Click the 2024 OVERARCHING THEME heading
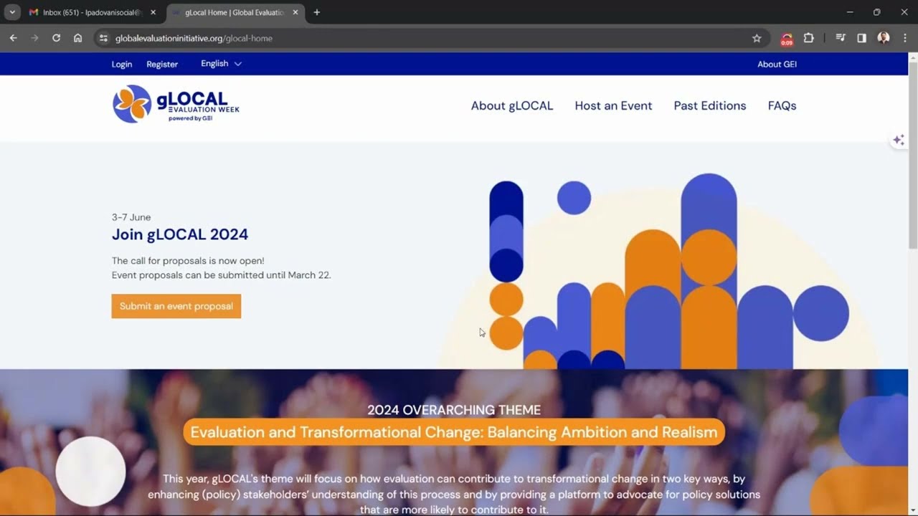918x516 pixels. tap(454, 410)
